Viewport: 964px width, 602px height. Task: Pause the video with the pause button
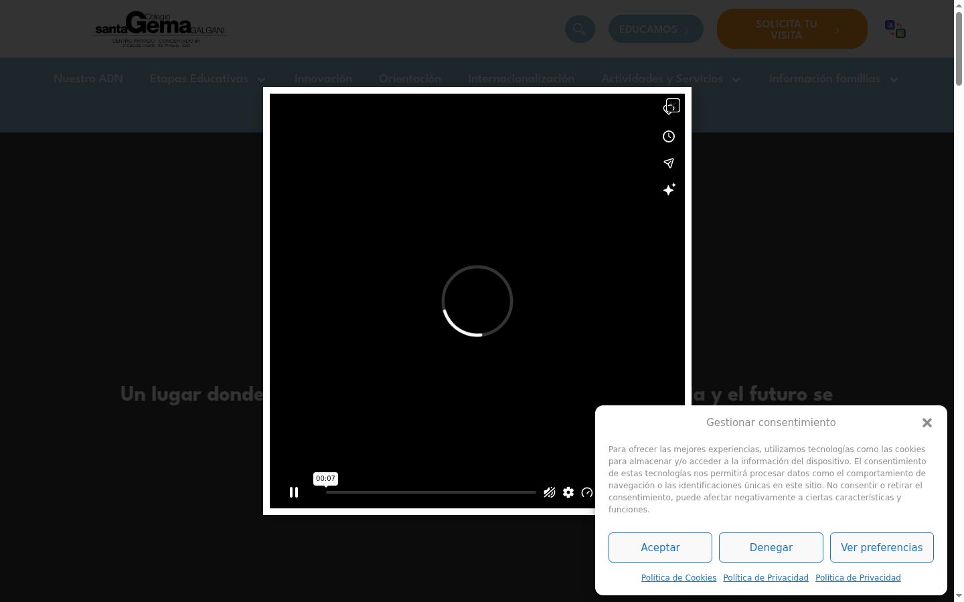[x=294, y=492]
